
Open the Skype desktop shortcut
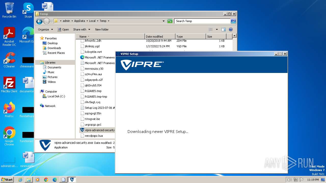[x=28, y=10]
